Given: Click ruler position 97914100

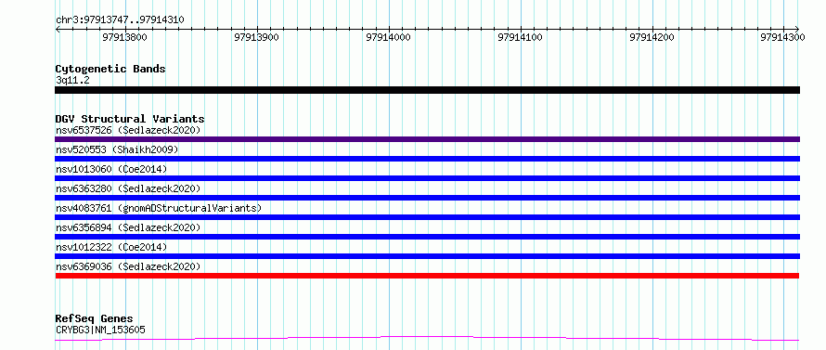Looking at the screenshot, I should coord(521,37).
